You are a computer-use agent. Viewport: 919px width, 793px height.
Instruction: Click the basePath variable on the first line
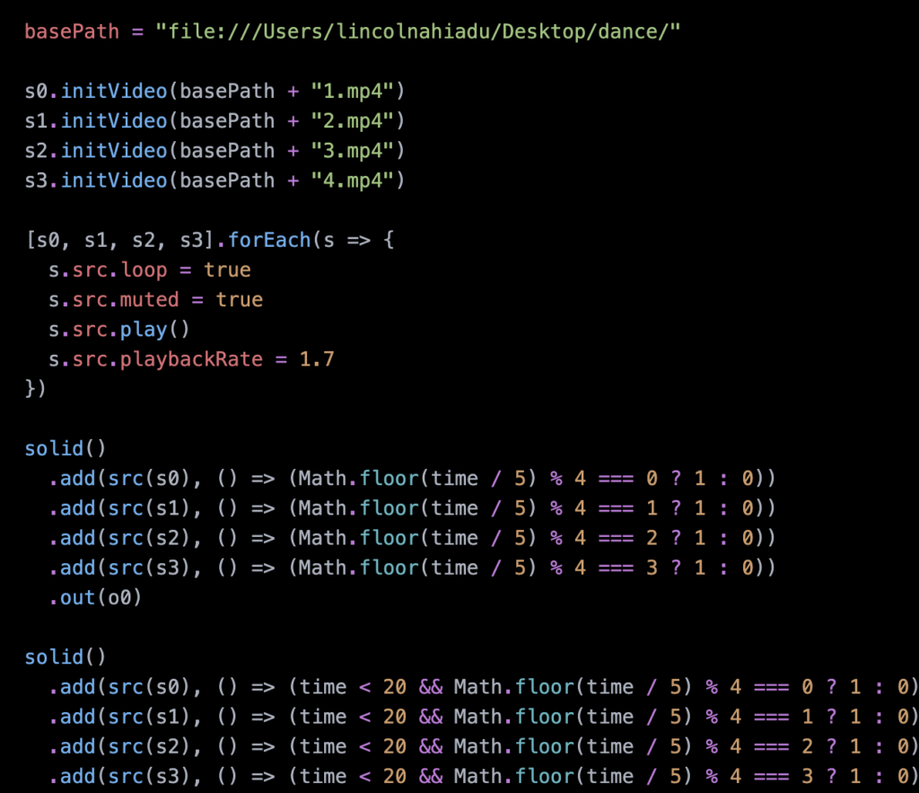[72, 31]
